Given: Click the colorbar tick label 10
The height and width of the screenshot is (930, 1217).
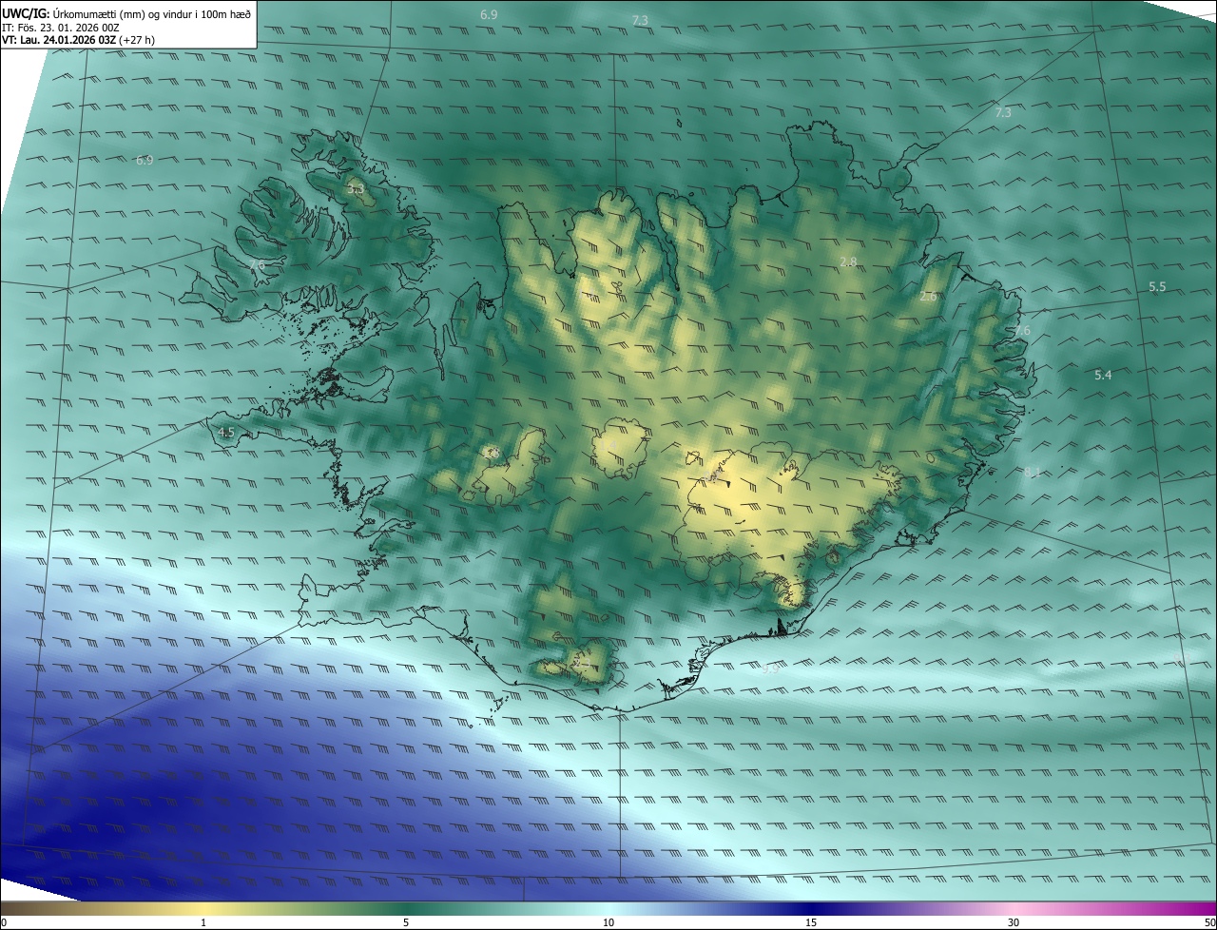Looking at the screenshot, I should (x=608, y=922).
